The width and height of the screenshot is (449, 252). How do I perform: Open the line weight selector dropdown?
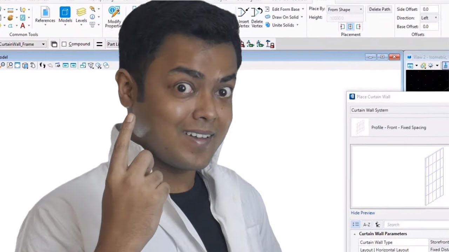click(99, 44)
